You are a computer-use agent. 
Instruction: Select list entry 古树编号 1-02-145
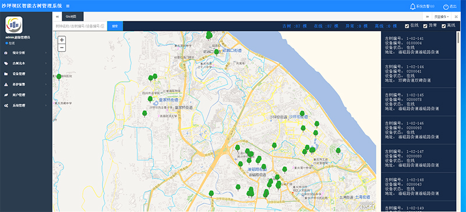click(x=418, y=102)
